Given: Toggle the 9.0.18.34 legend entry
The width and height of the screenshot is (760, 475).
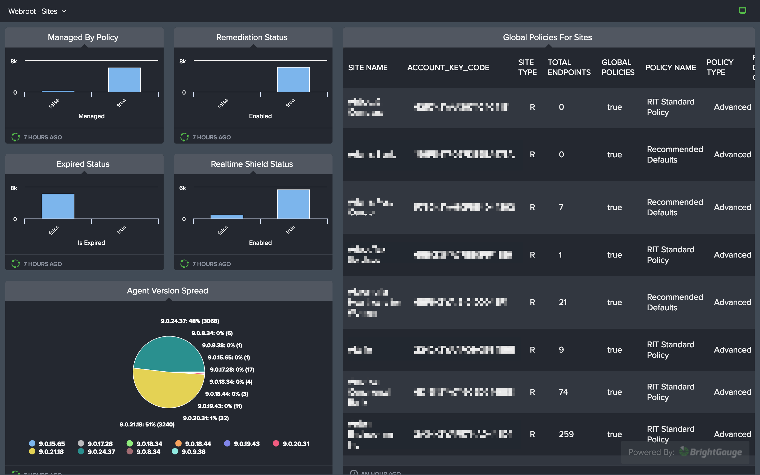Looking at the screenshot, I should (x=144, y=444).
